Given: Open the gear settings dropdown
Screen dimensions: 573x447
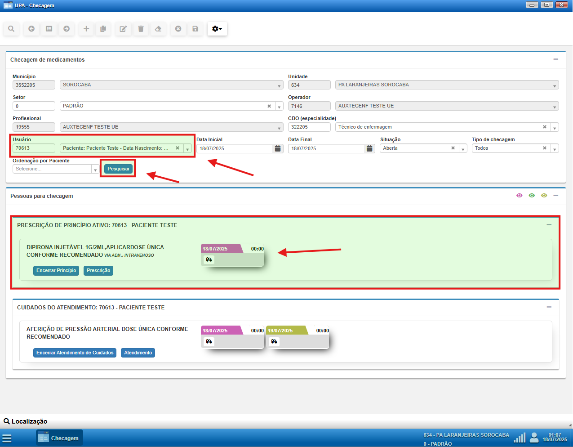Looking at the screenshot, I should point(217,29).
